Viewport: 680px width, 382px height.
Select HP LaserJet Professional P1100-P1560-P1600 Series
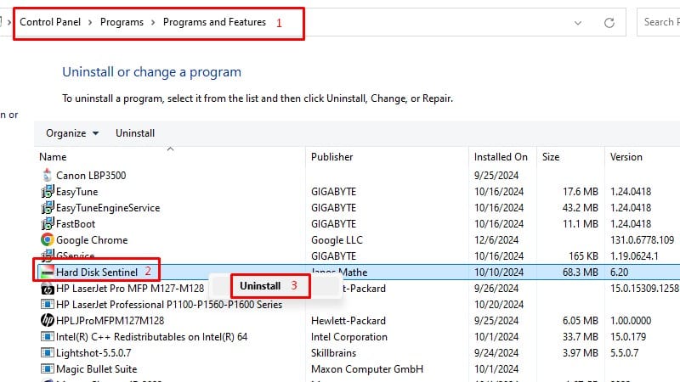coord(169,305)
